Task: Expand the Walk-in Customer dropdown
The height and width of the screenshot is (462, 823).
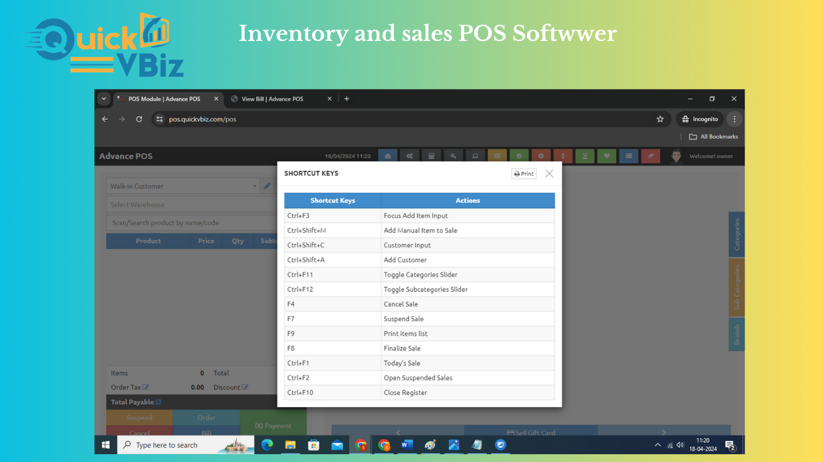Action: coord(255,186)
